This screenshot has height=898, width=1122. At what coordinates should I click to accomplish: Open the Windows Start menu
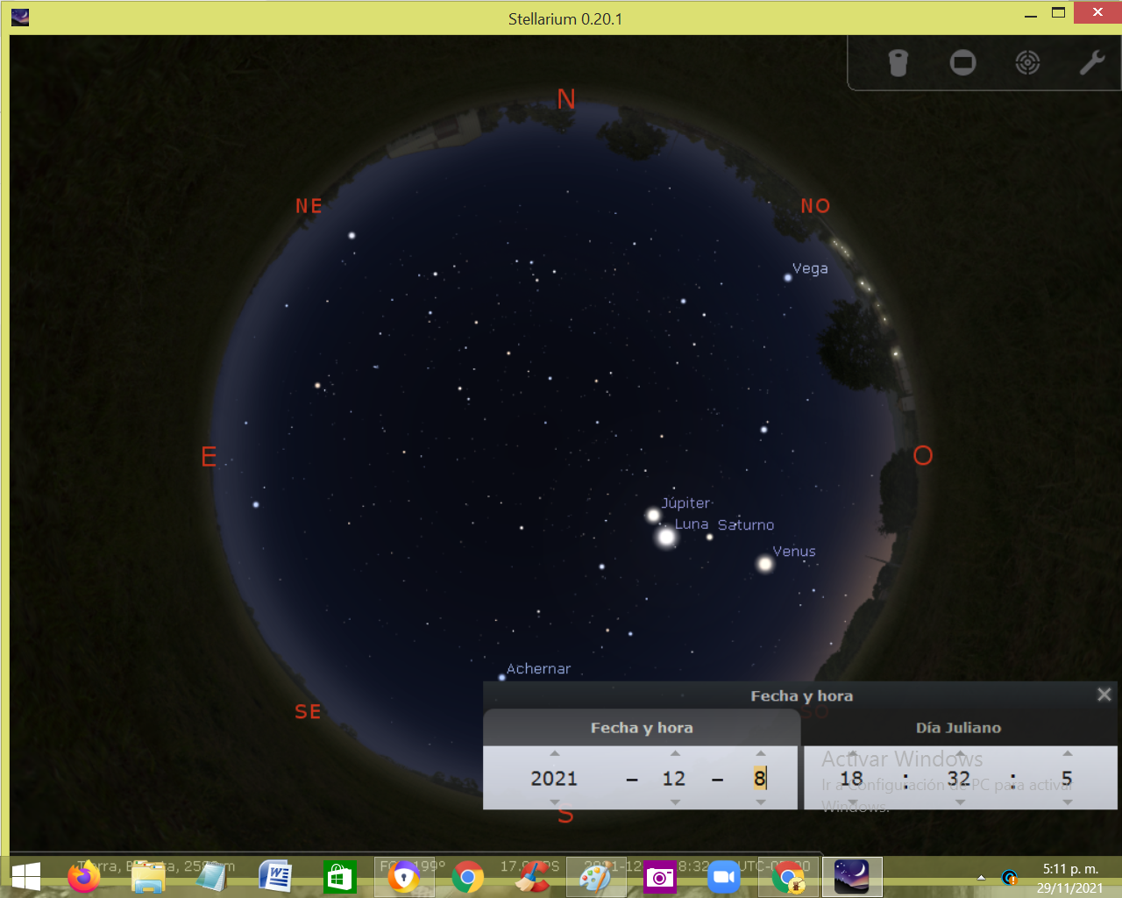26,876
